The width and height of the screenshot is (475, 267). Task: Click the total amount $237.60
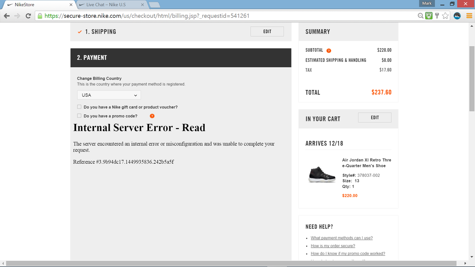[381, 93]
